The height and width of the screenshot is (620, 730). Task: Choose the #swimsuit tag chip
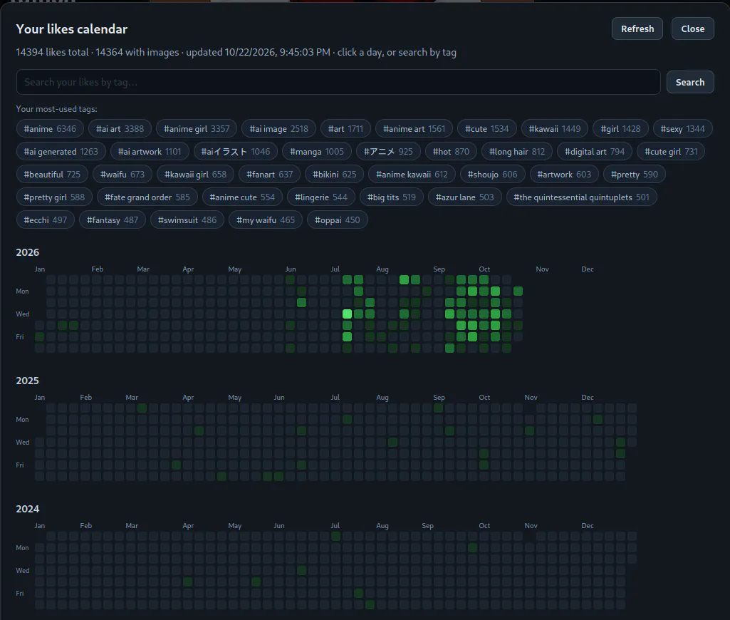[x=187, y=220]
